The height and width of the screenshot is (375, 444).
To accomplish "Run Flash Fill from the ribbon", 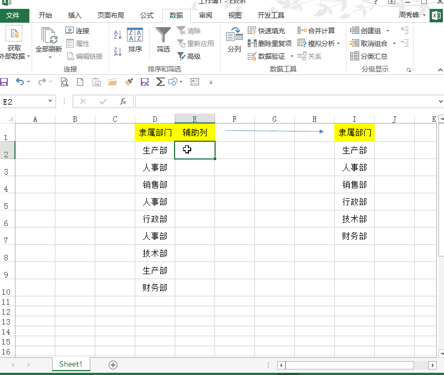I will coord(266,30).
